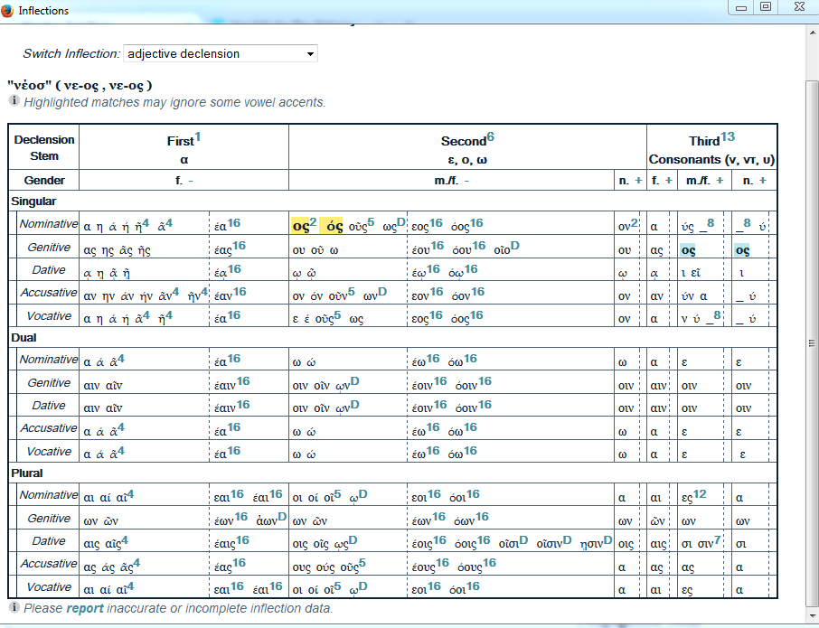Select "adjective declension" dropdown arrow
Viewport: 819px width, 628px height.
310,53
